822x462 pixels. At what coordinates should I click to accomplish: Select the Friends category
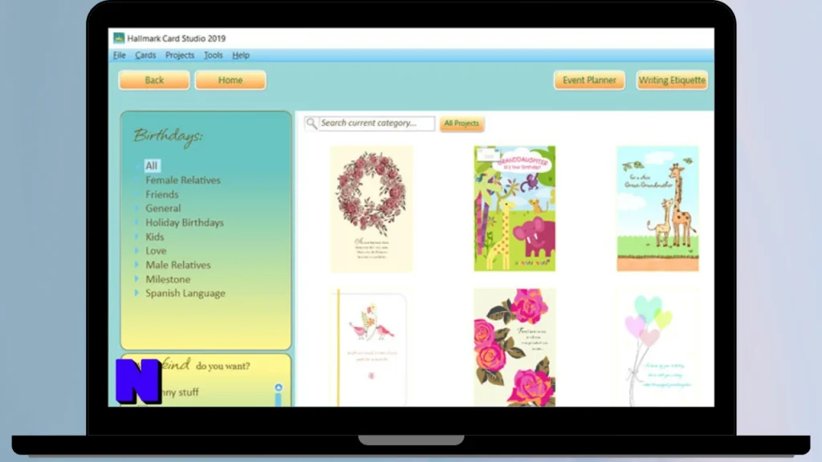162,194
